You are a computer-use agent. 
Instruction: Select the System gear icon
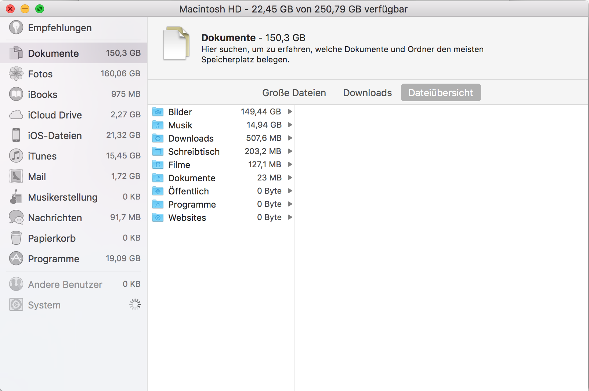click(x=16, y=305)
